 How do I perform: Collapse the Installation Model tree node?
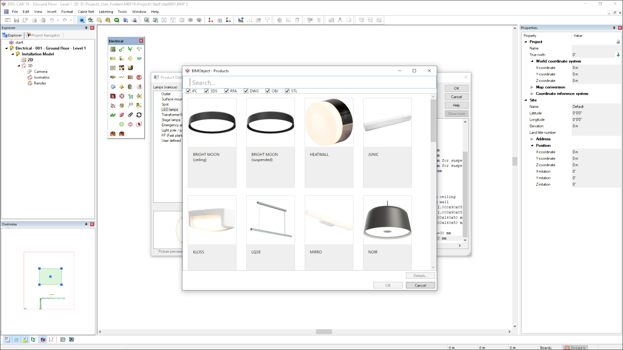click(13, 54)
